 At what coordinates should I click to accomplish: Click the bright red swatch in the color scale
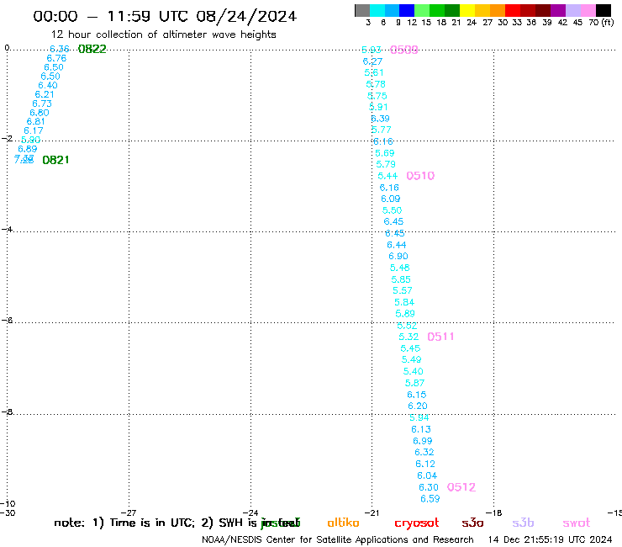point(513,10)
